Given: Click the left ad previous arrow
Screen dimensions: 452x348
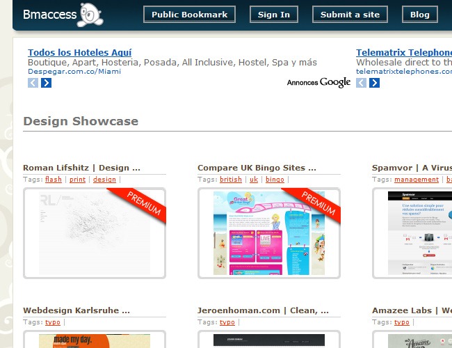Looking at the screenshot, I should (33, 83).
